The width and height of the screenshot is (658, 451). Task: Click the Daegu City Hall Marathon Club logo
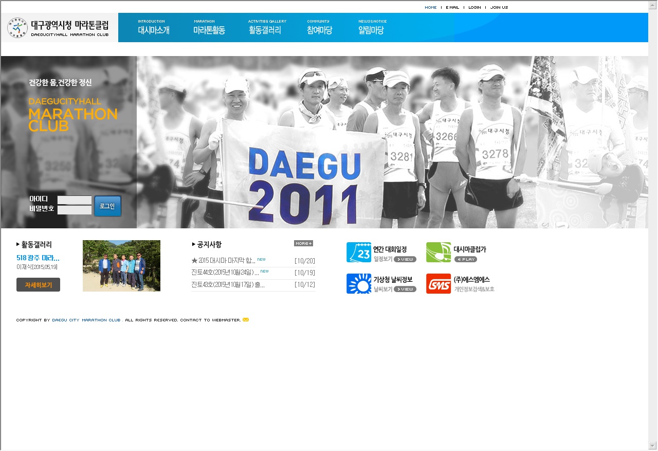point(59,28)
